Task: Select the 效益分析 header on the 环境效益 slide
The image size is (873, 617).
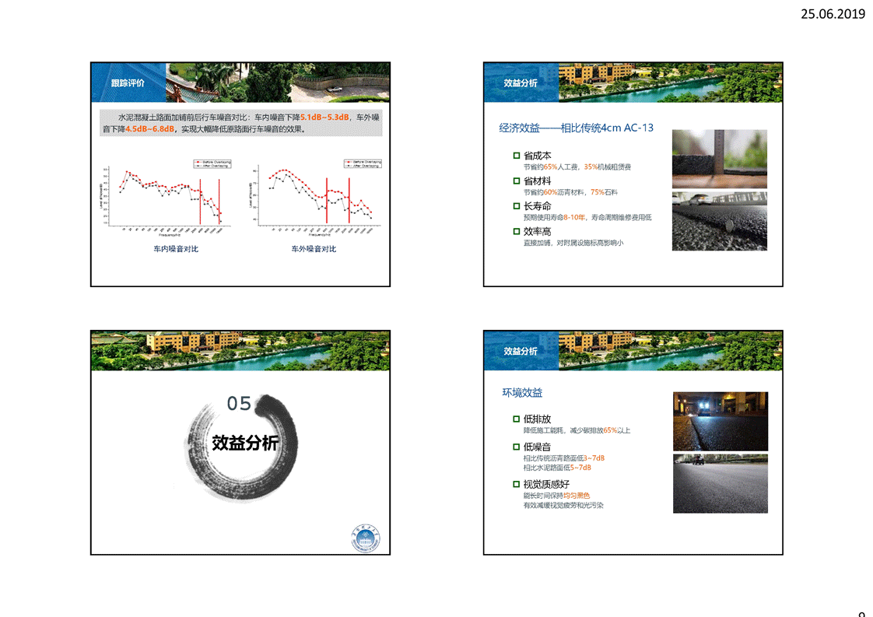Action: [x=521, y=351]
